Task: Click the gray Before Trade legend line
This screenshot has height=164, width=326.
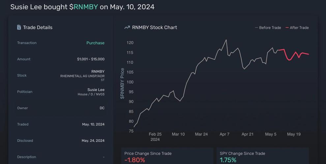Action: pyautogui.click(x=256, y=28)
